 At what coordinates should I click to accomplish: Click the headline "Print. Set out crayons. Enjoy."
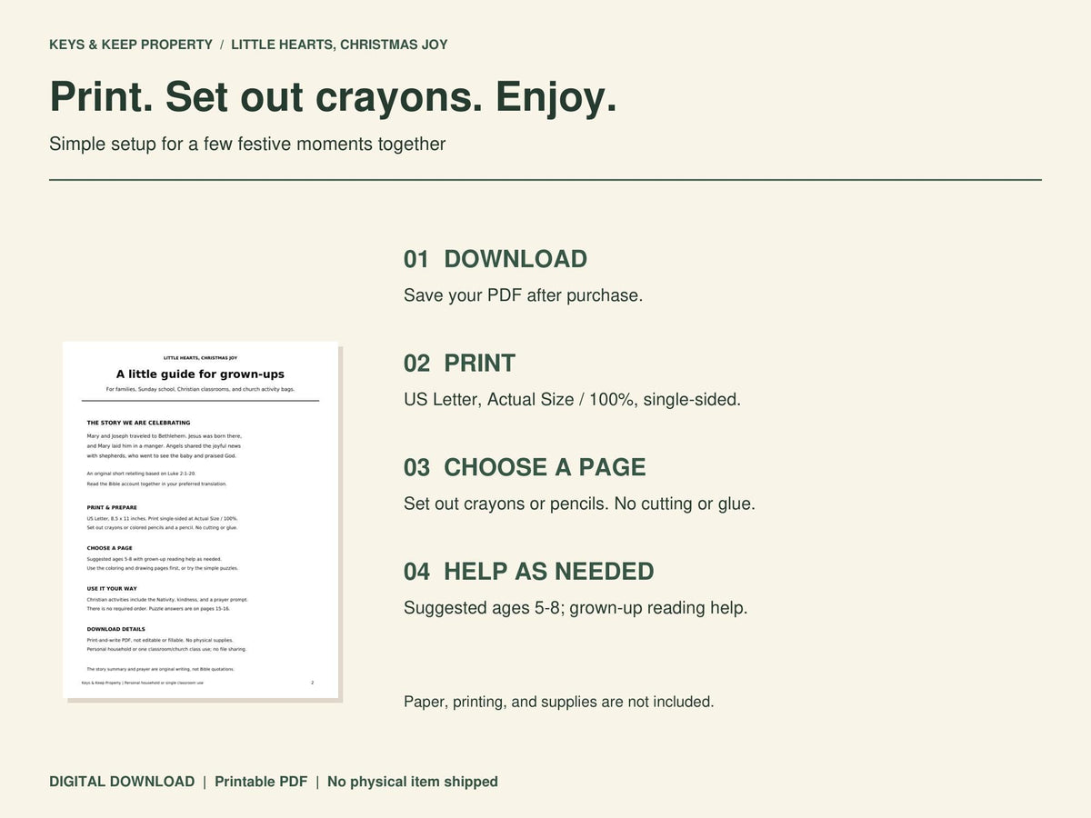pos(333,96)
